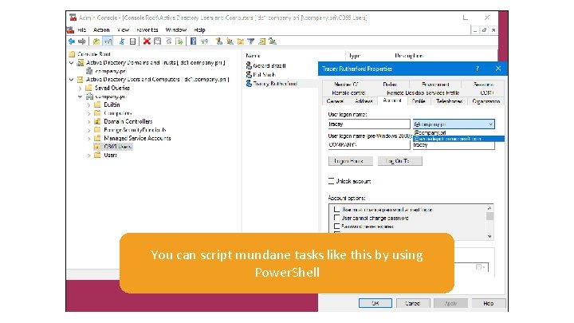Open Help with the blue question-mark toolbar icon

click(193, 41)
